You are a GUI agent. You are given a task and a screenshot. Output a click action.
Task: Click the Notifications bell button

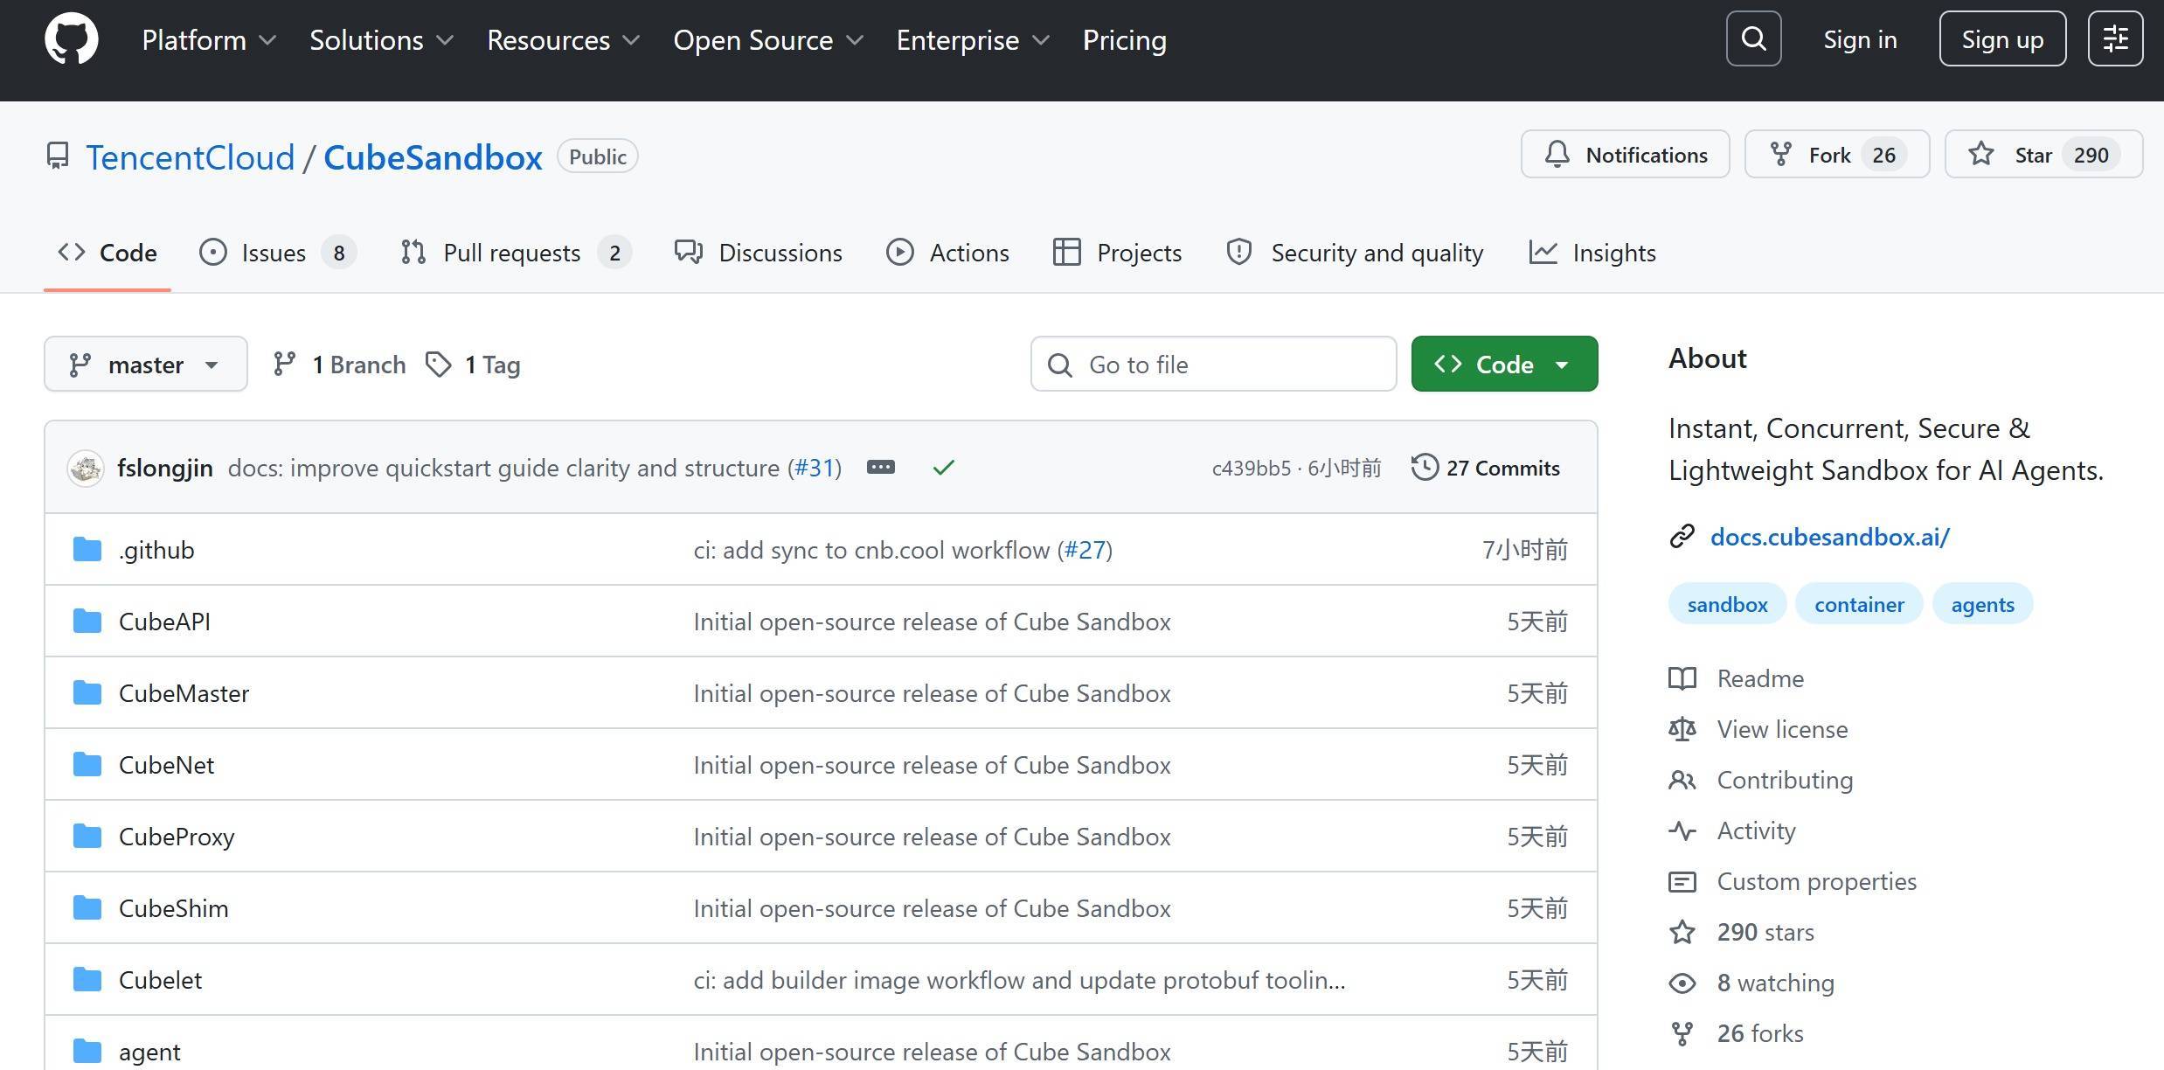click(x=1625, y=155)
